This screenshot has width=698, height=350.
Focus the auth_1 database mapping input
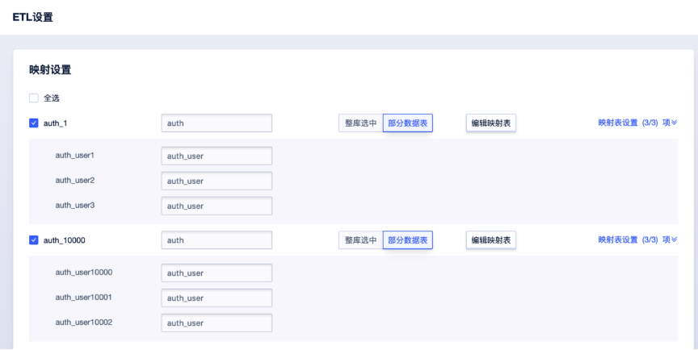coord(217,123)
